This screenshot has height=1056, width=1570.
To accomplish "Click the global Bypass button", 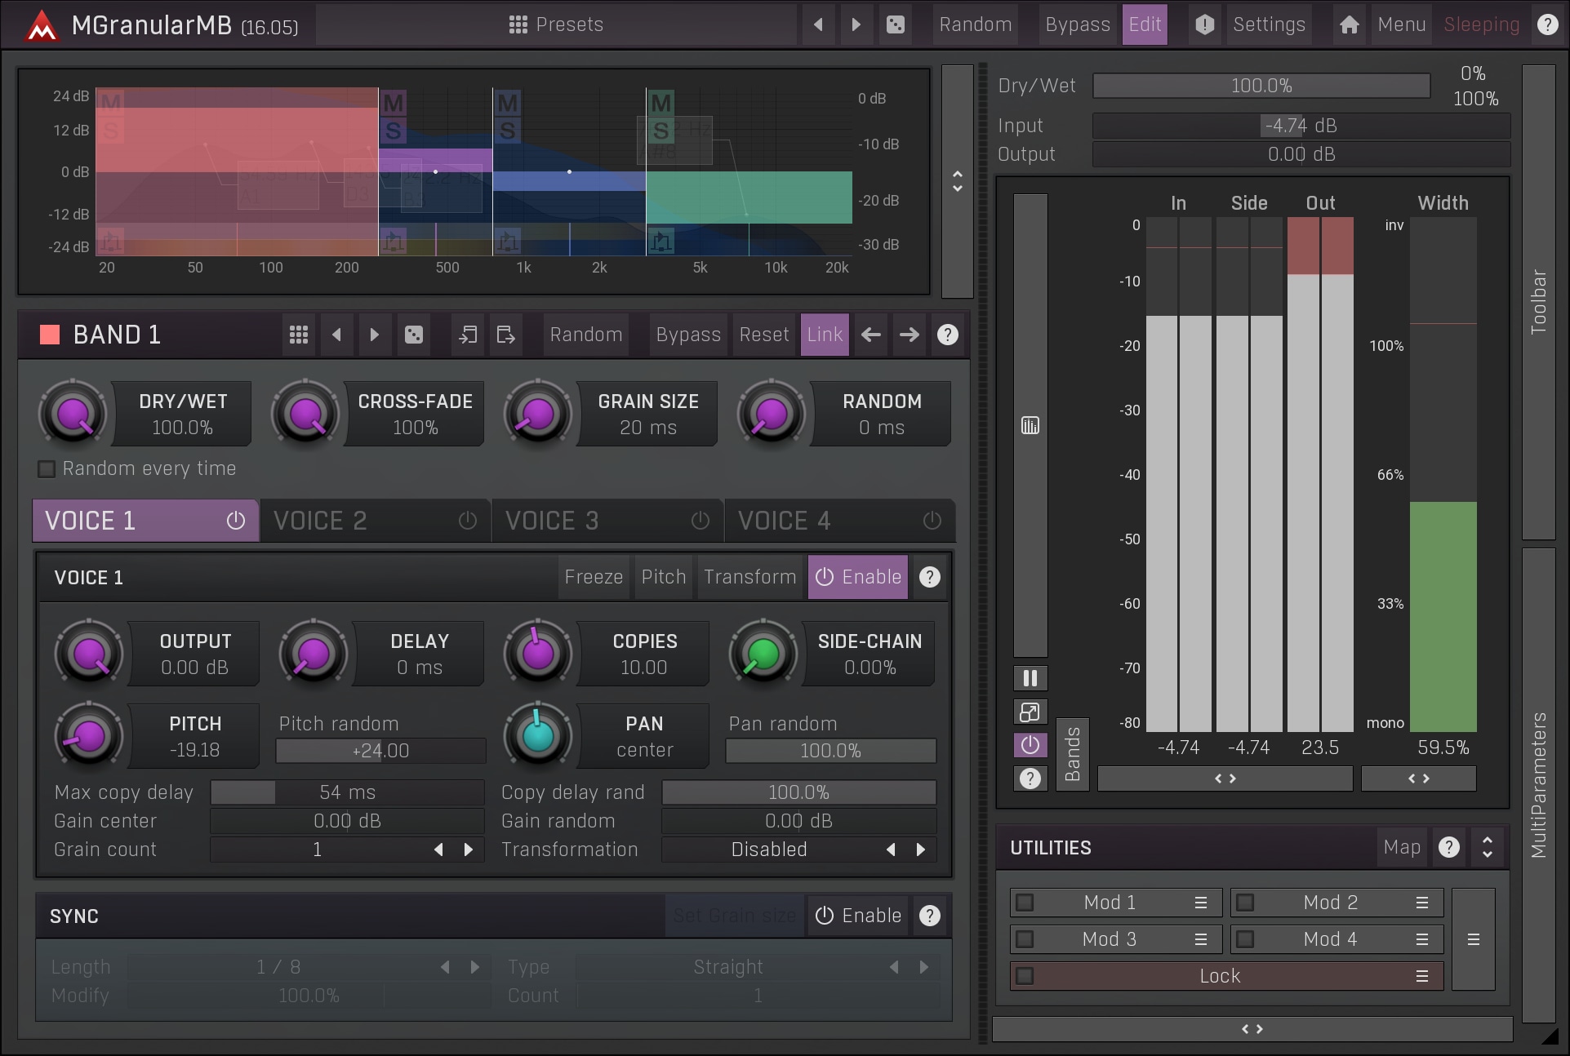I will point(1078,24).
